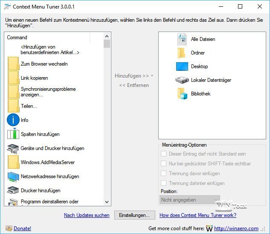270x234 pixels.
Task: Click the Command column header
Action: click(47, 38)
